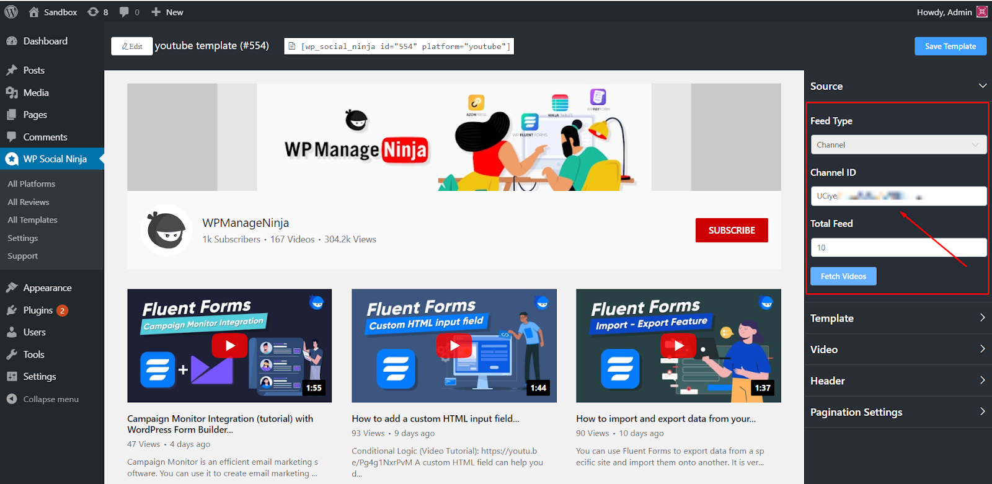Click the '1k Subscribers' channel stat
992x484 pixels.
231,239
